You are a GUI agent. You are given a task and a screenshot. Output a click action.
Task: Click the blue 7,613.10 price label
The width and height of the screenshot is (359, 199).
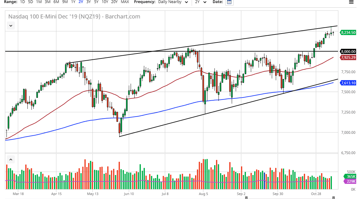click(348, 83)
